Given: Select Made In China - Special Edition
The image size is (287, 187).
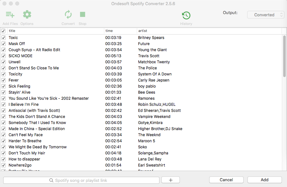Looking at the screenshot, I should pos(37,129).
